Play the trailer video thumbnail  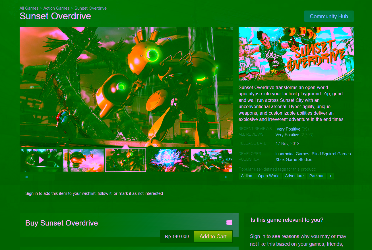pos(41,160)
